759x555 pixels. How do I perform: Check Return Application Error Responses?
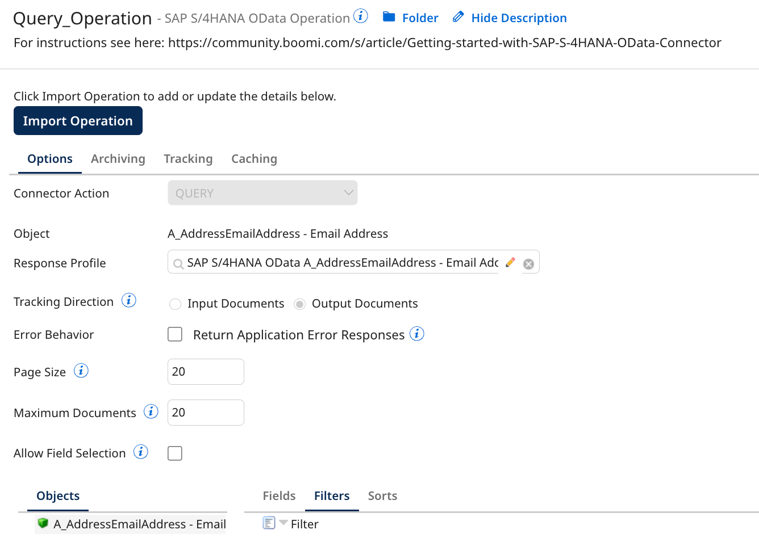(x=175, y=334)
